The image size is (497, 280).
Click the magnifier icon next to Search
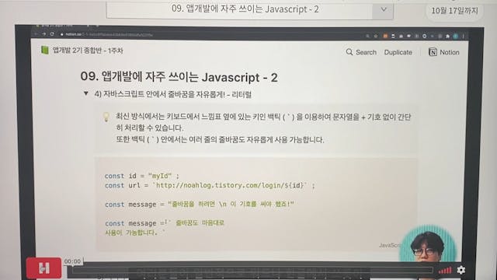[x=349, y=52]
